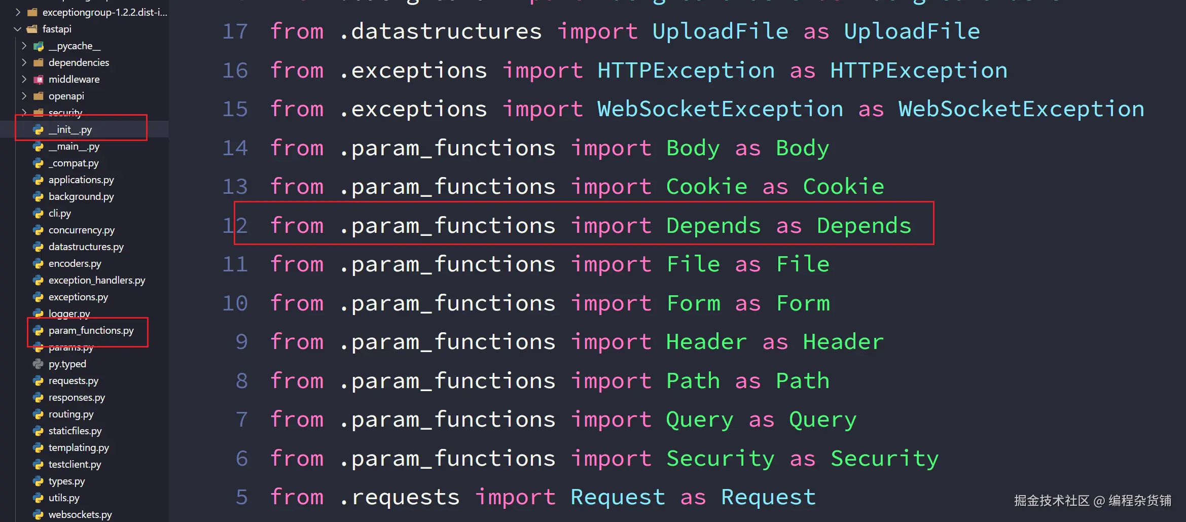Click the Depends import on line 12

point(713,226)
